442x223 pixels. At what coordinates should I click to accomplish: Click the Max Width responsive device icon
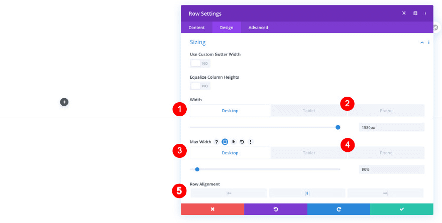[x=225, y=142]
